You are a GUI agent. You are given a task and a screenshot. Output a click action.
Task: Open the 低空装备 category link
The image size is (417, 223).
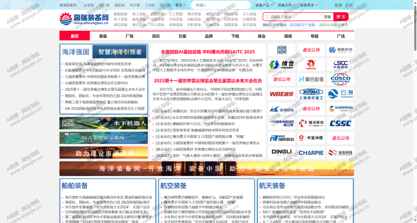pos(249,25)
